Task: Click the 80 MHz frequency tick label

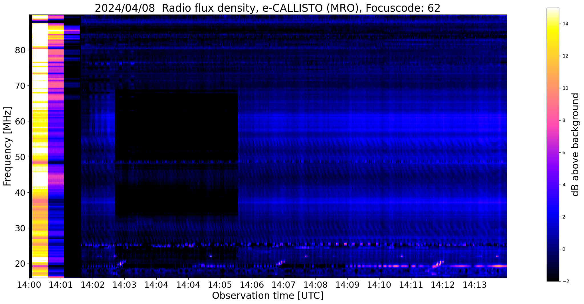Action: (x=20, y=50)
